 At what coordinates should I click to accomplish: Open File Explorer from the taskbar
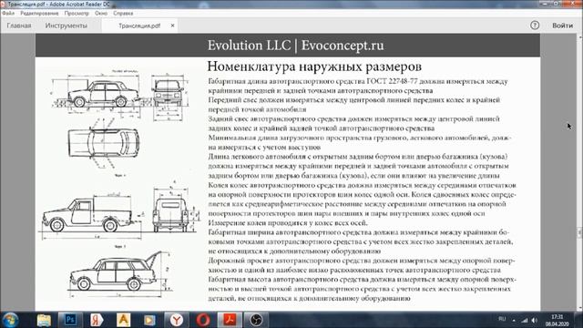tap(44, 320)
